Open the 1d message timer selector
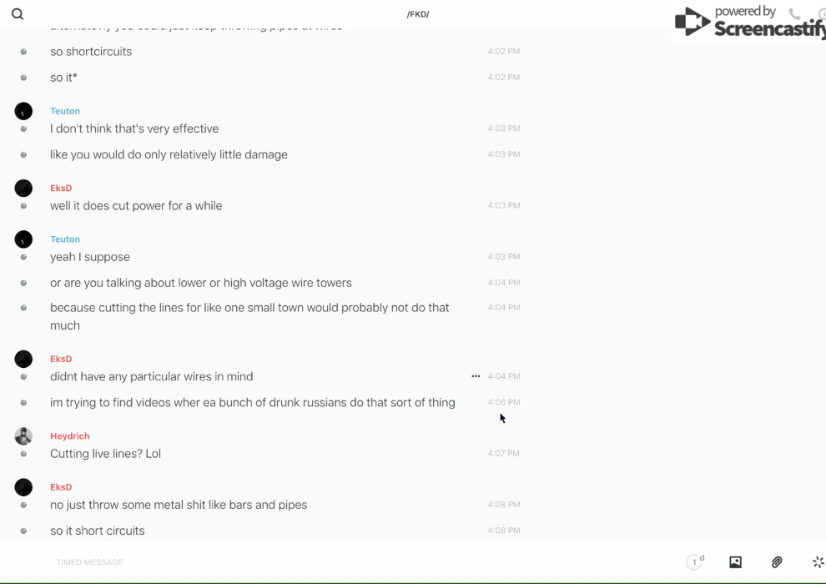 pos(695,562)
